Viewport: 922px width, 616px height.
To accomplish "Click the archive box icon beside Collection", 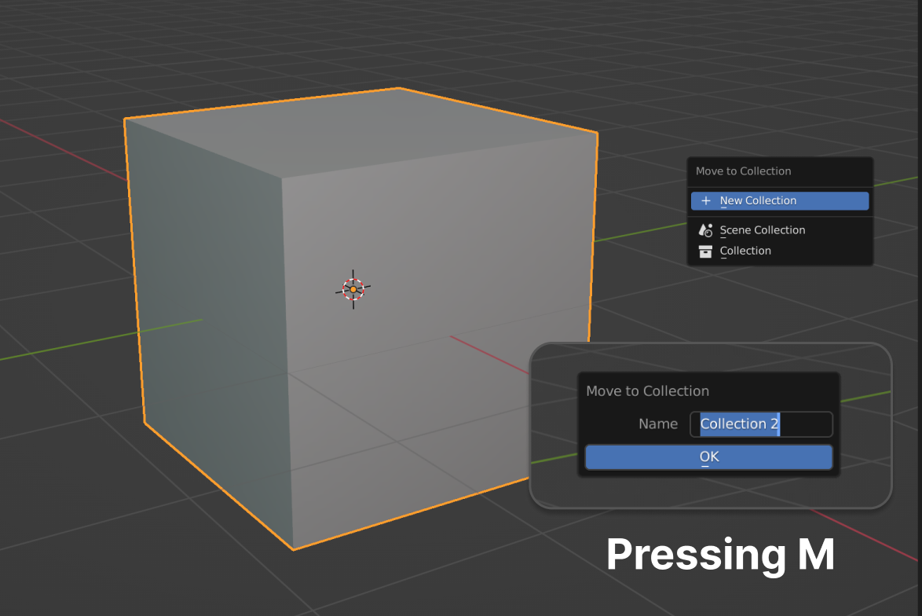I will (705, 251).
